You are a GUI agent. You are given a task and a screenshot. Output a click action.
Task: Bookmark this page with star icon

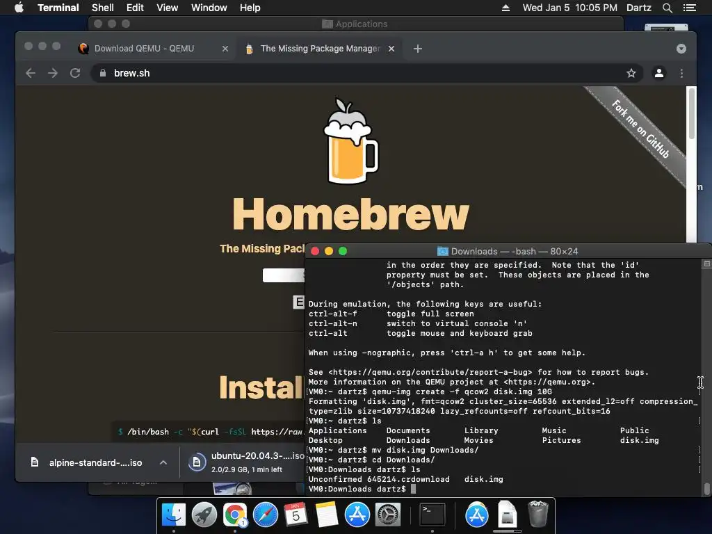click(631, 73)
